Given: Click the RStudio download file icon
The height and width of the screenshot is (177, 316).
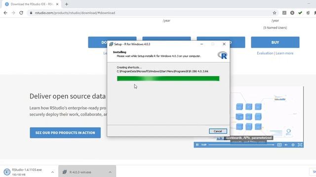Looking at the screenshot, I should pos(7,172).
